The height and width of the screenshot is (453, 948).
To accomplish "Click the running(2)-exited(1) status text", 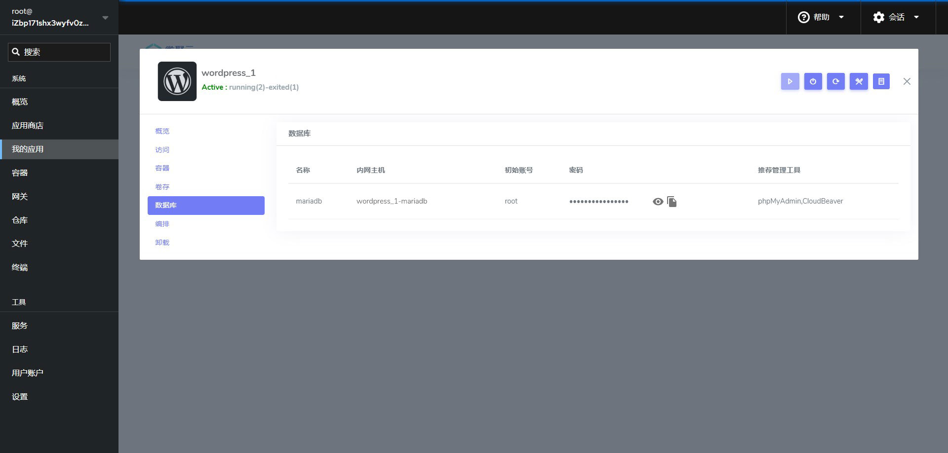I will click(x=264, y=87).
